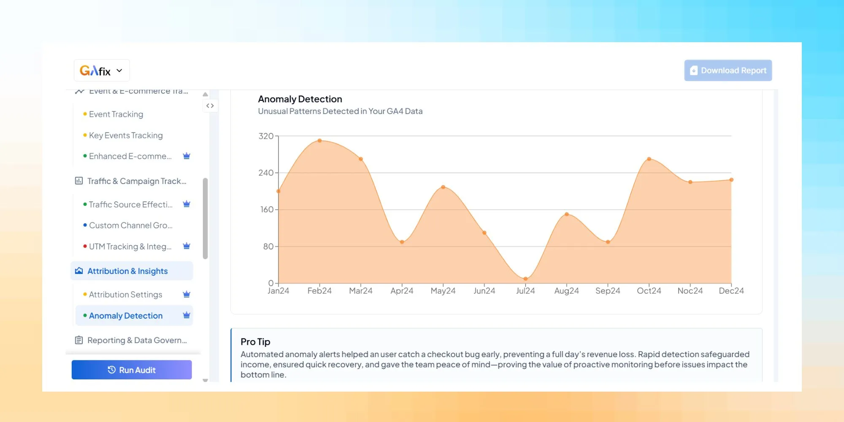This screenshot has height=422, width=844.
Task: Click the crown icon beside Anomaly Detection
Action: click(186, 315)
